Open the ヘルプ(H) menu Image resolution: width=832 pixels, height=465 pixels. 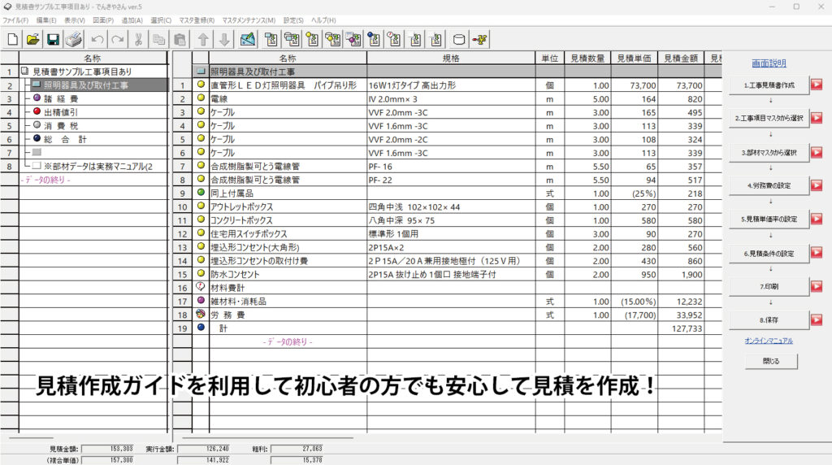click(x=323, y=20)
